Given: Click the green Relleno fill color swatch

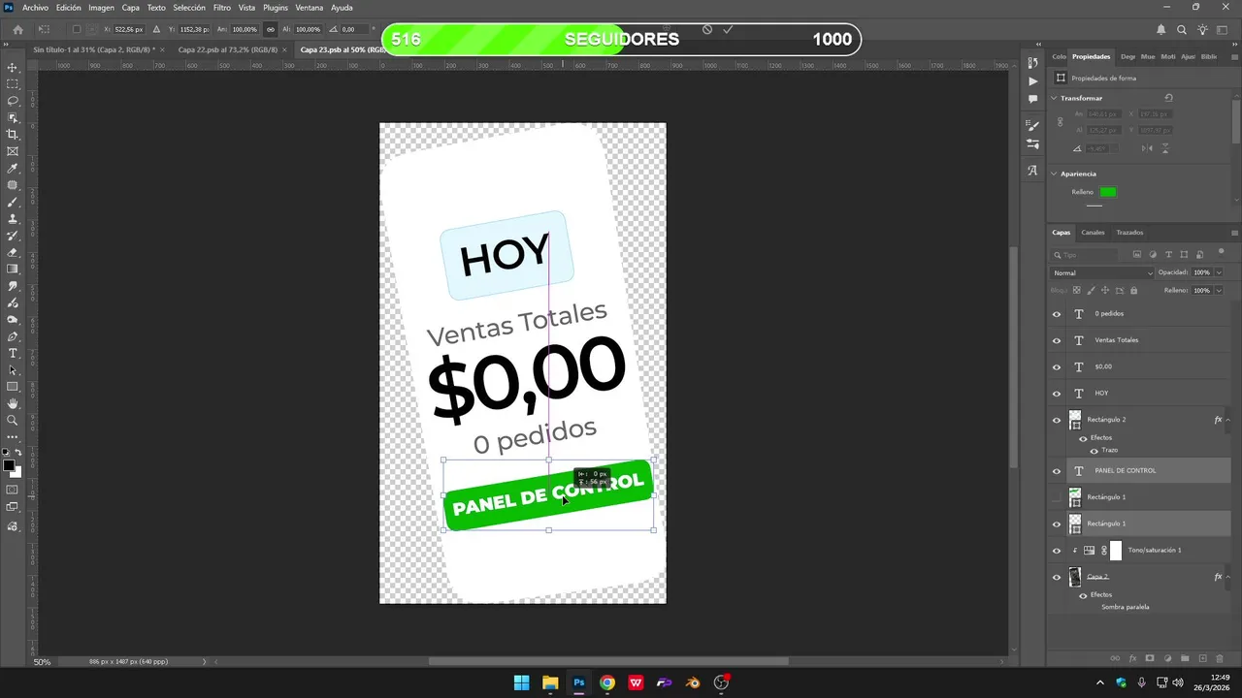Looking at the screenshot, I should 1107,192.
